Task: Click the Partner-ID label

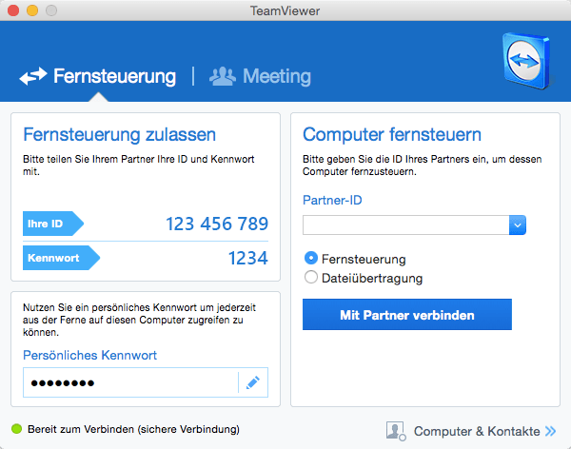Action: (332, 201)
